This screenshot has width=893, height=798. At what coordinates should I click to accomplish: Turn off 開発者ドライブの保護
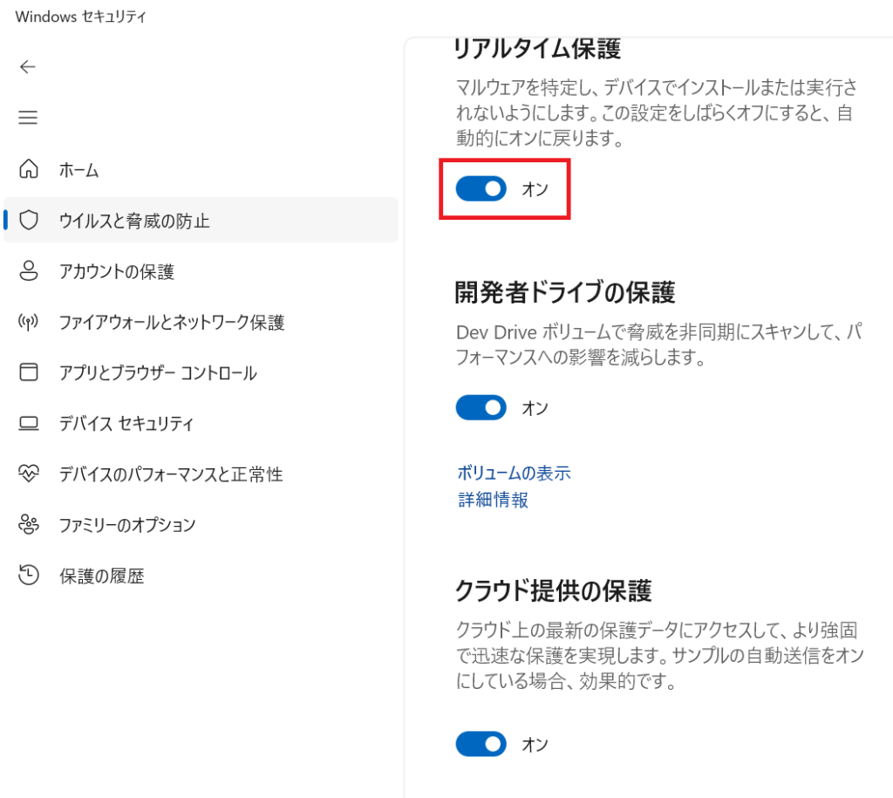[481, 407]
